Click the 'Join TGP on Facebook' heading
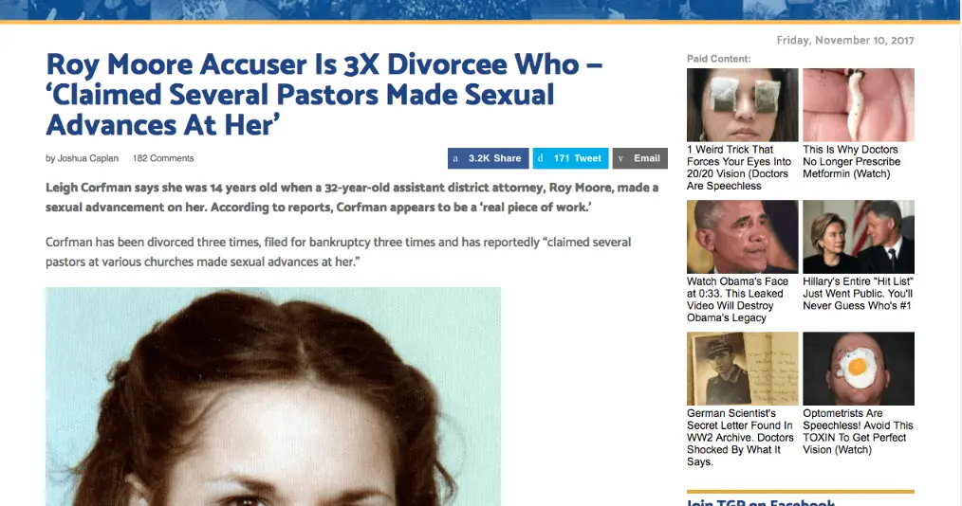This screenshot has height=506, width=962. click(761, 502)
